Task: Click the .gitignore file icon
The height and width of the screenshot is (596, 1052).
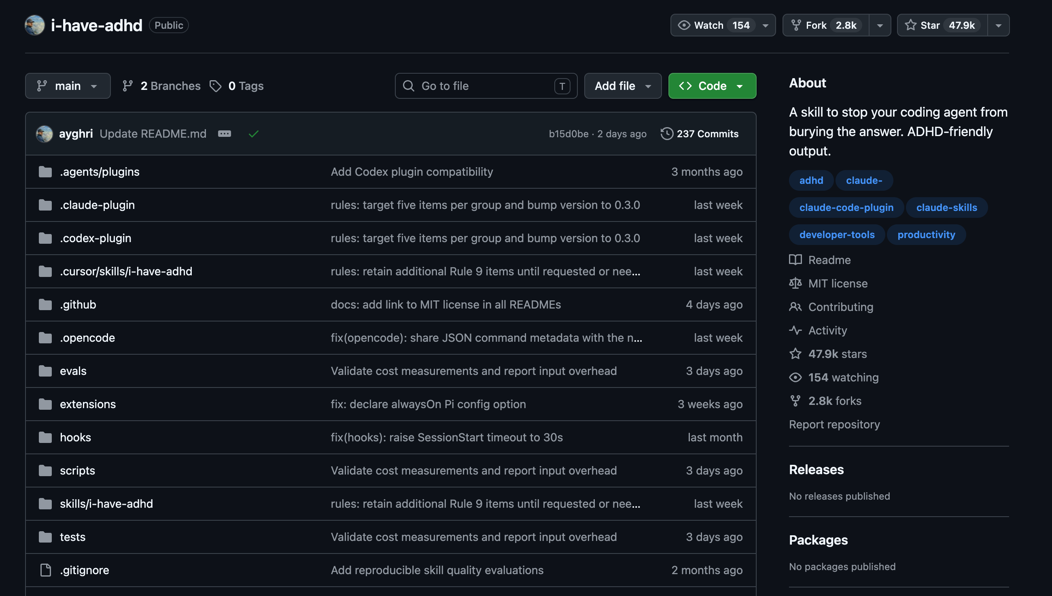Action: tap(45, 570)
